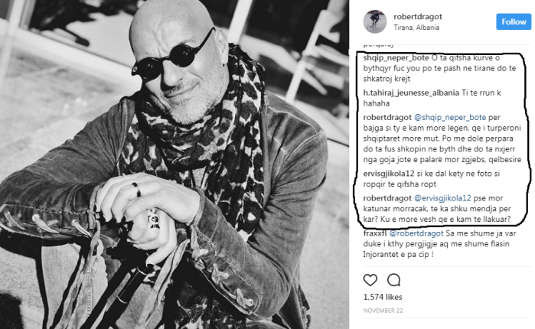Open the robertdragot username in the header
This screenshot has width=535, height=329.
tap(418, 17)
